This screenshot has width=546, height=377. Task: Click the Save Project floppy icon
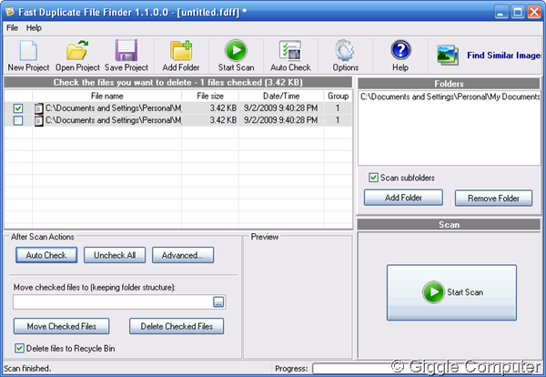[x=126, y=51]
